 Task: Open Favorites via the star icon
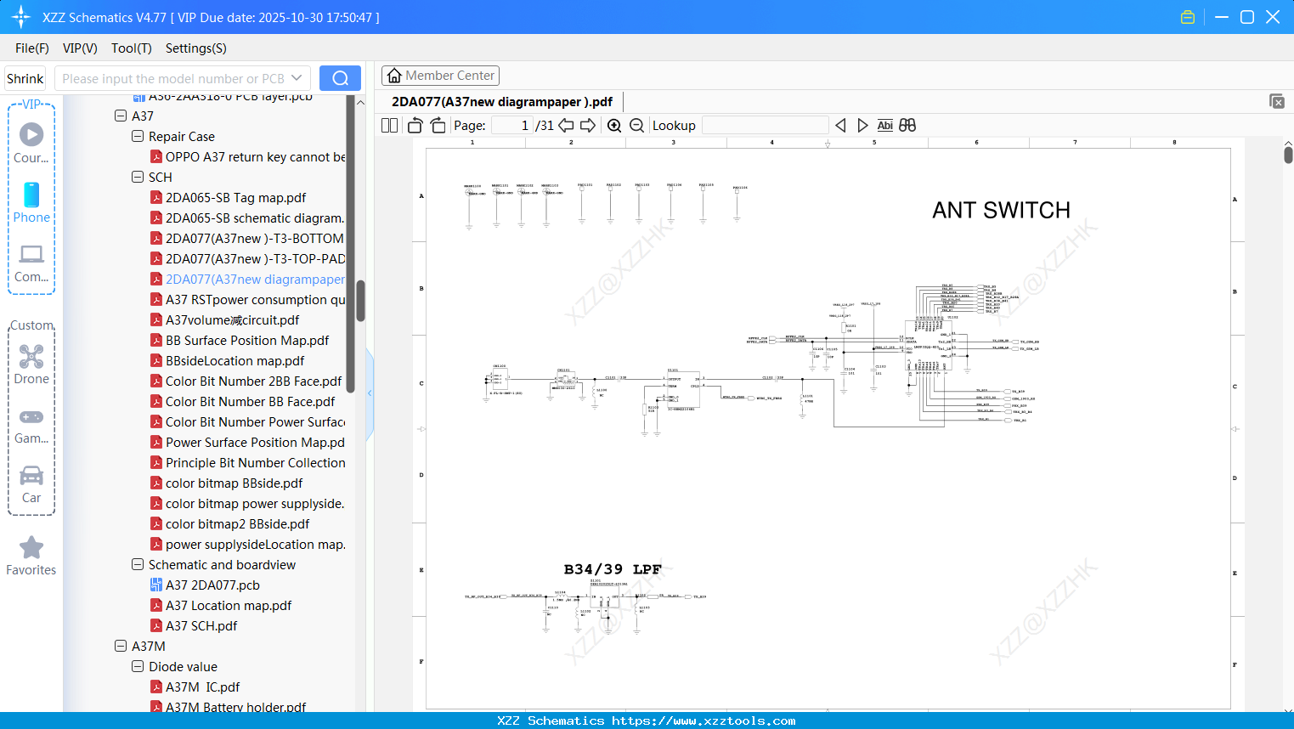31,547
